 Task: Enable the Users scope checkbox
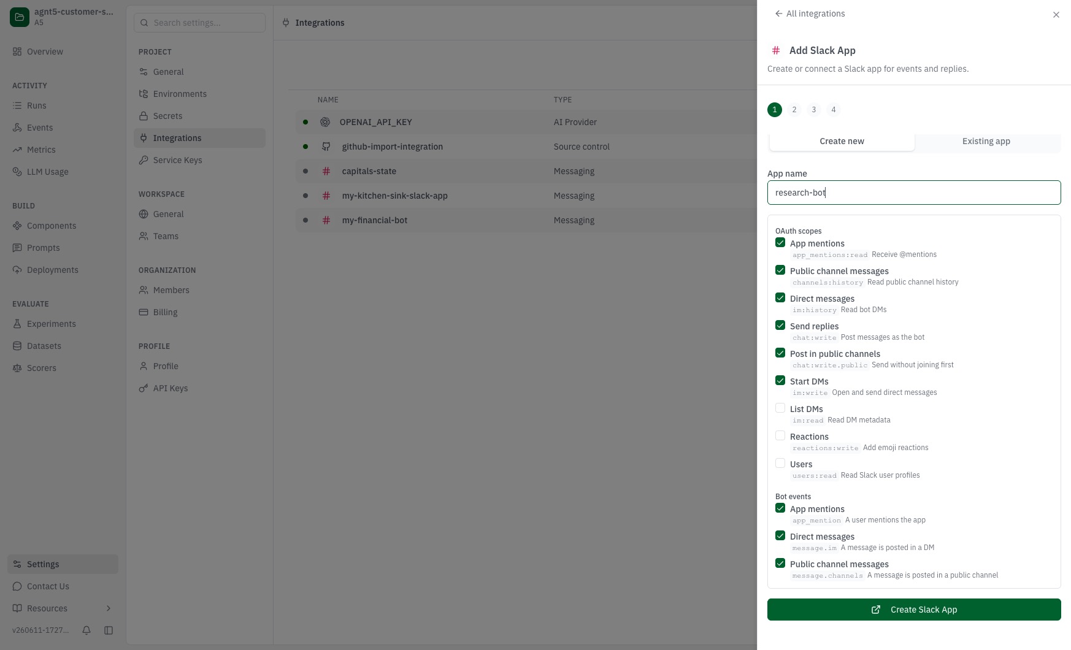pos(780,464)
